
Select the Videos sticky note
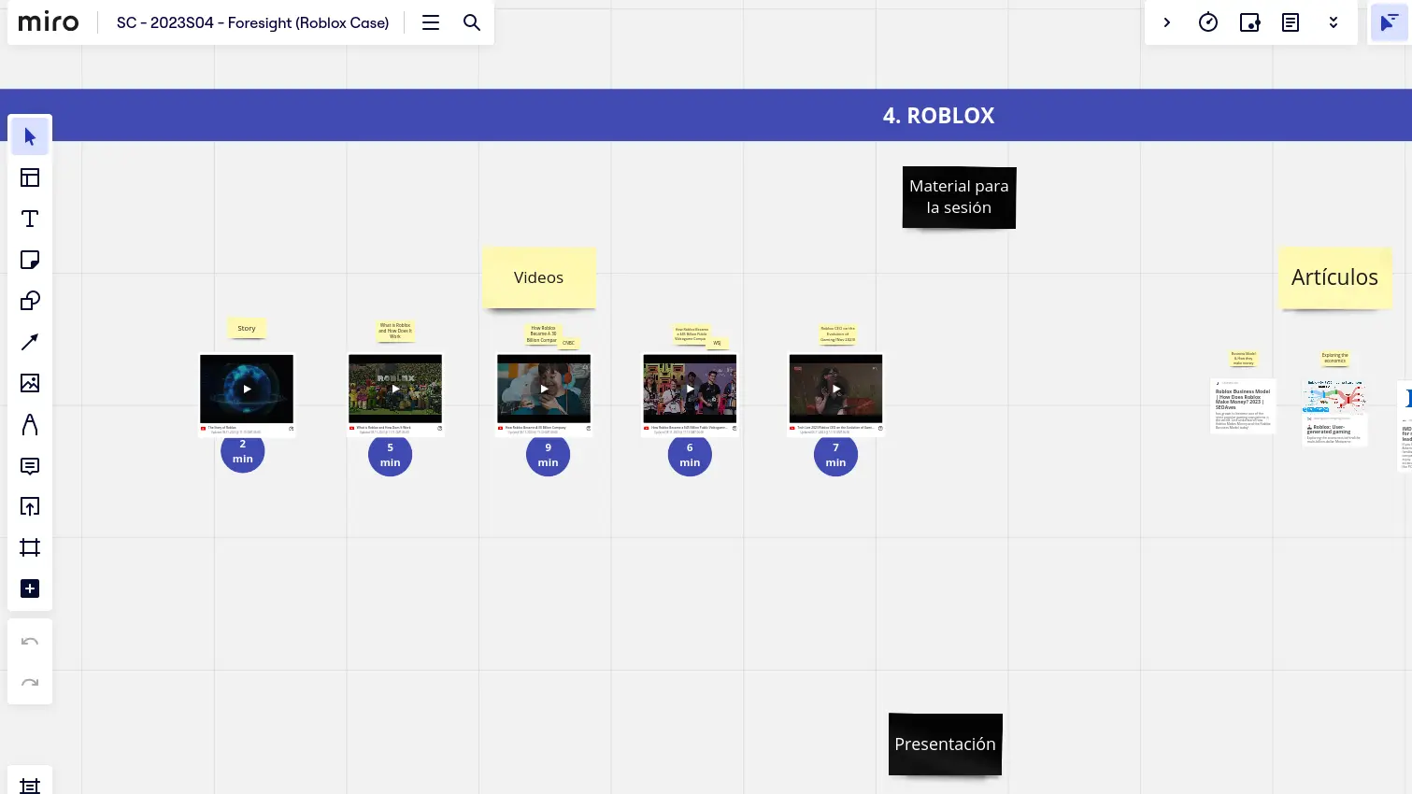pyautogui.click(x=539, y=277)
